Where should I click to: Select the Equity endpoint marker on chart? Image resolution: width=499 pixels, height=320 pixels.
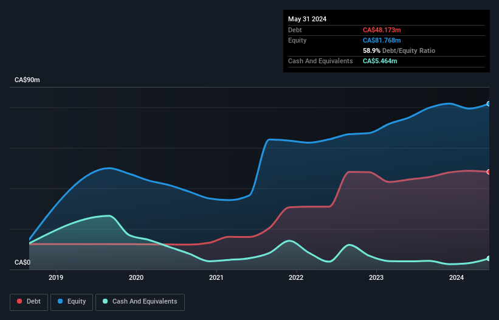pos(489,104)
